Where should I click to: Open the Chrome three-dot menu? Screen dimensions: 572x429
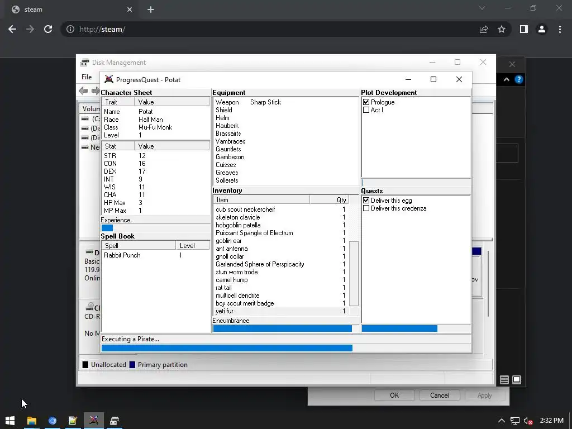(560, 29)
